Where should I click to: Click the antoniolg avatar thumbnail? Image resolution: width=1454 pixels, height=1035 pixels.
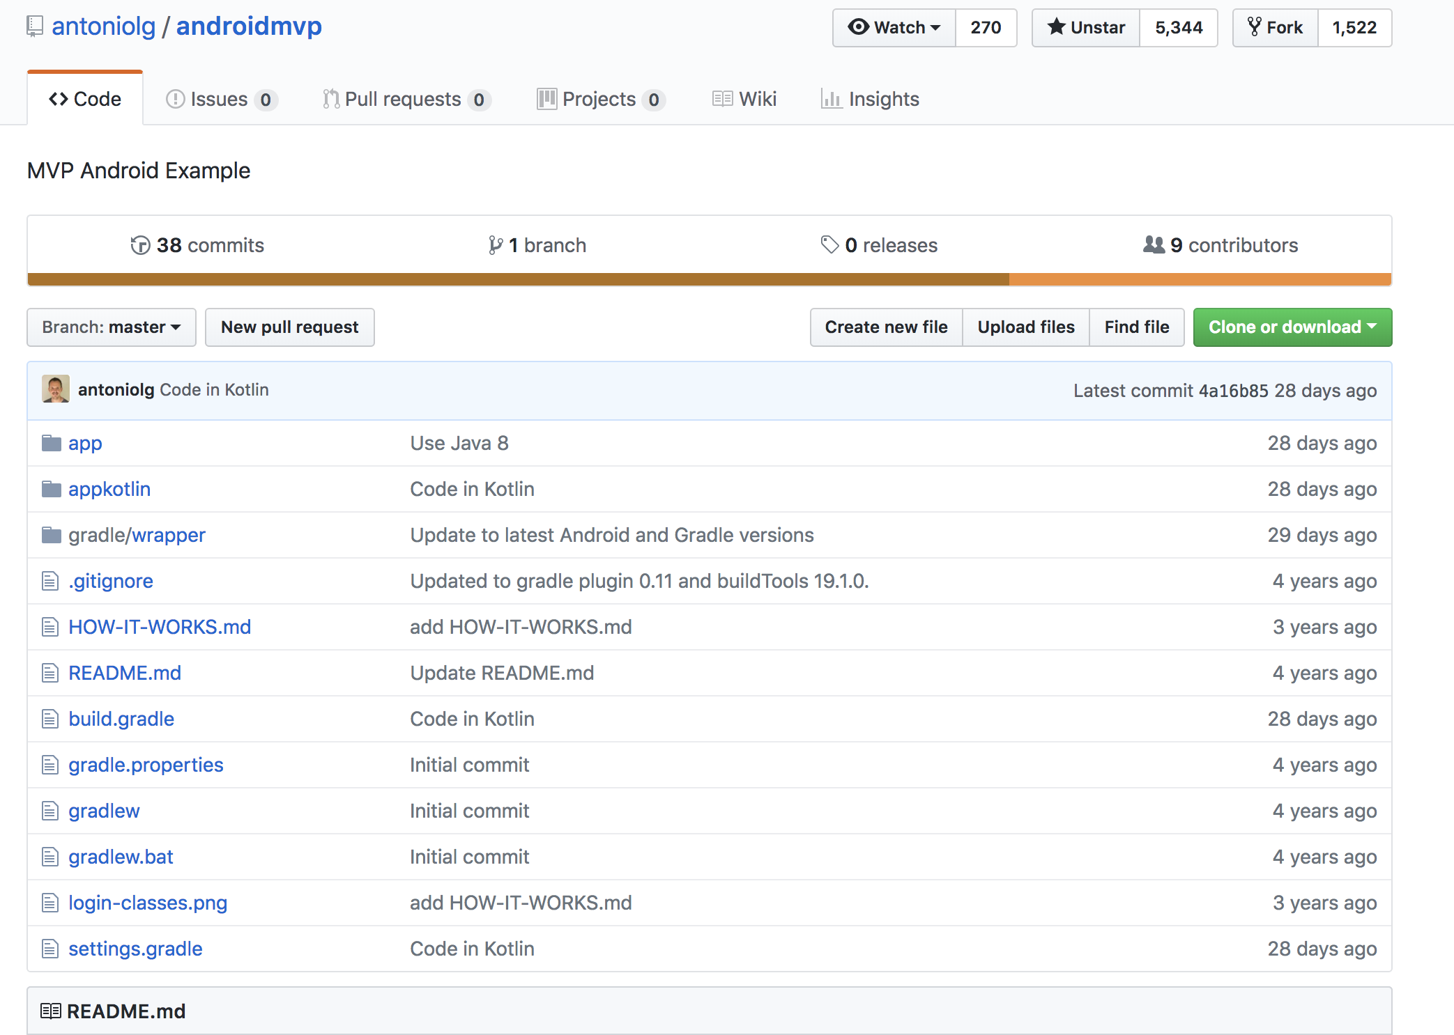(56, 389)
